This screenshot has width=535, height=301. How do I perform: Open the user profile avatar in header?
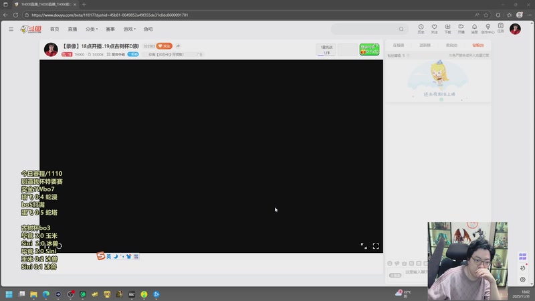tap(515, 29)
